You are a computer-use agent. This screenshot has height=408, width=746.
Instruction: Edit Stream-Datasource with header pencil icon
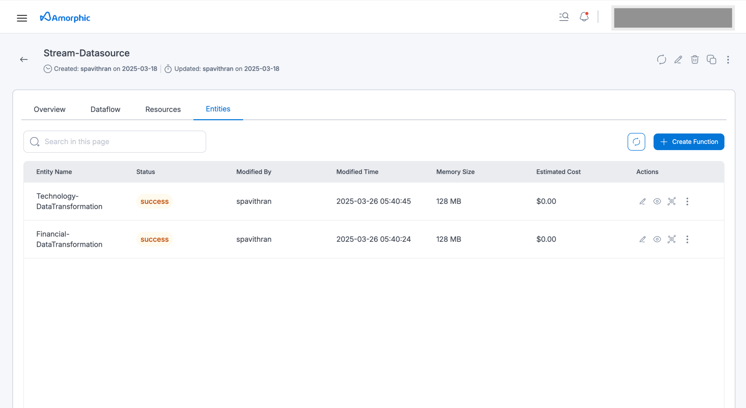[x=678, y=60]
